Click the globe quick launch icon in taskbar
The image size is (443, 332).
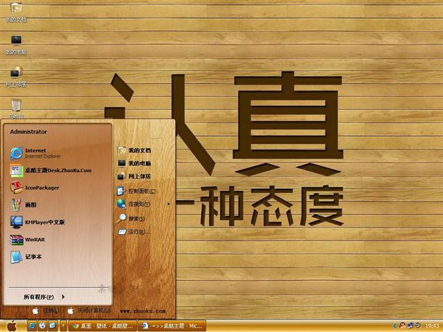42,326
